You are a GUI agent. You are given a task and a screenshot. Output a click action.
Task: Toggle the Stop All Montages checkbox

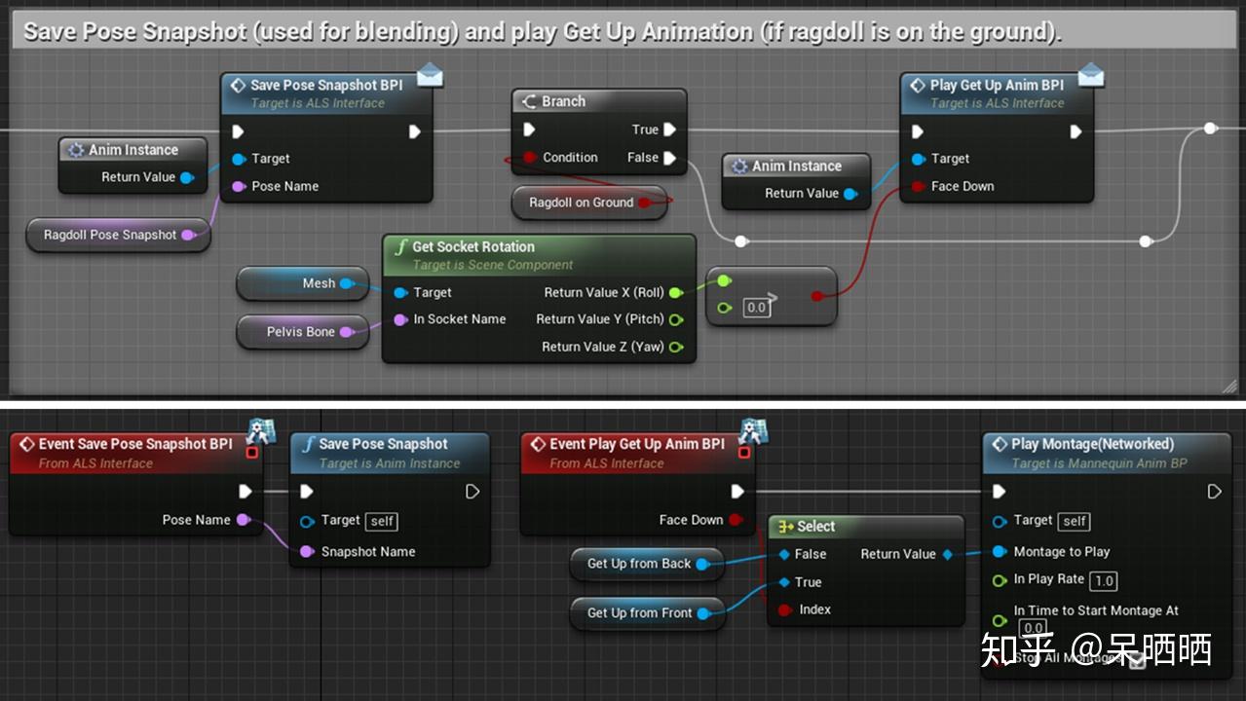pyautogui.click(x=1136, y=659)
